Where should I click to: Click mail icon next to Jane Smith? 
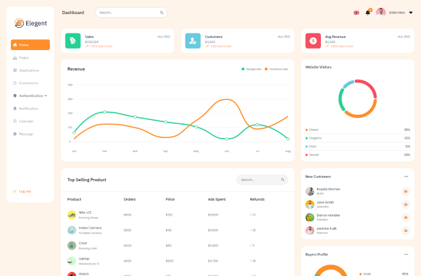405,204
